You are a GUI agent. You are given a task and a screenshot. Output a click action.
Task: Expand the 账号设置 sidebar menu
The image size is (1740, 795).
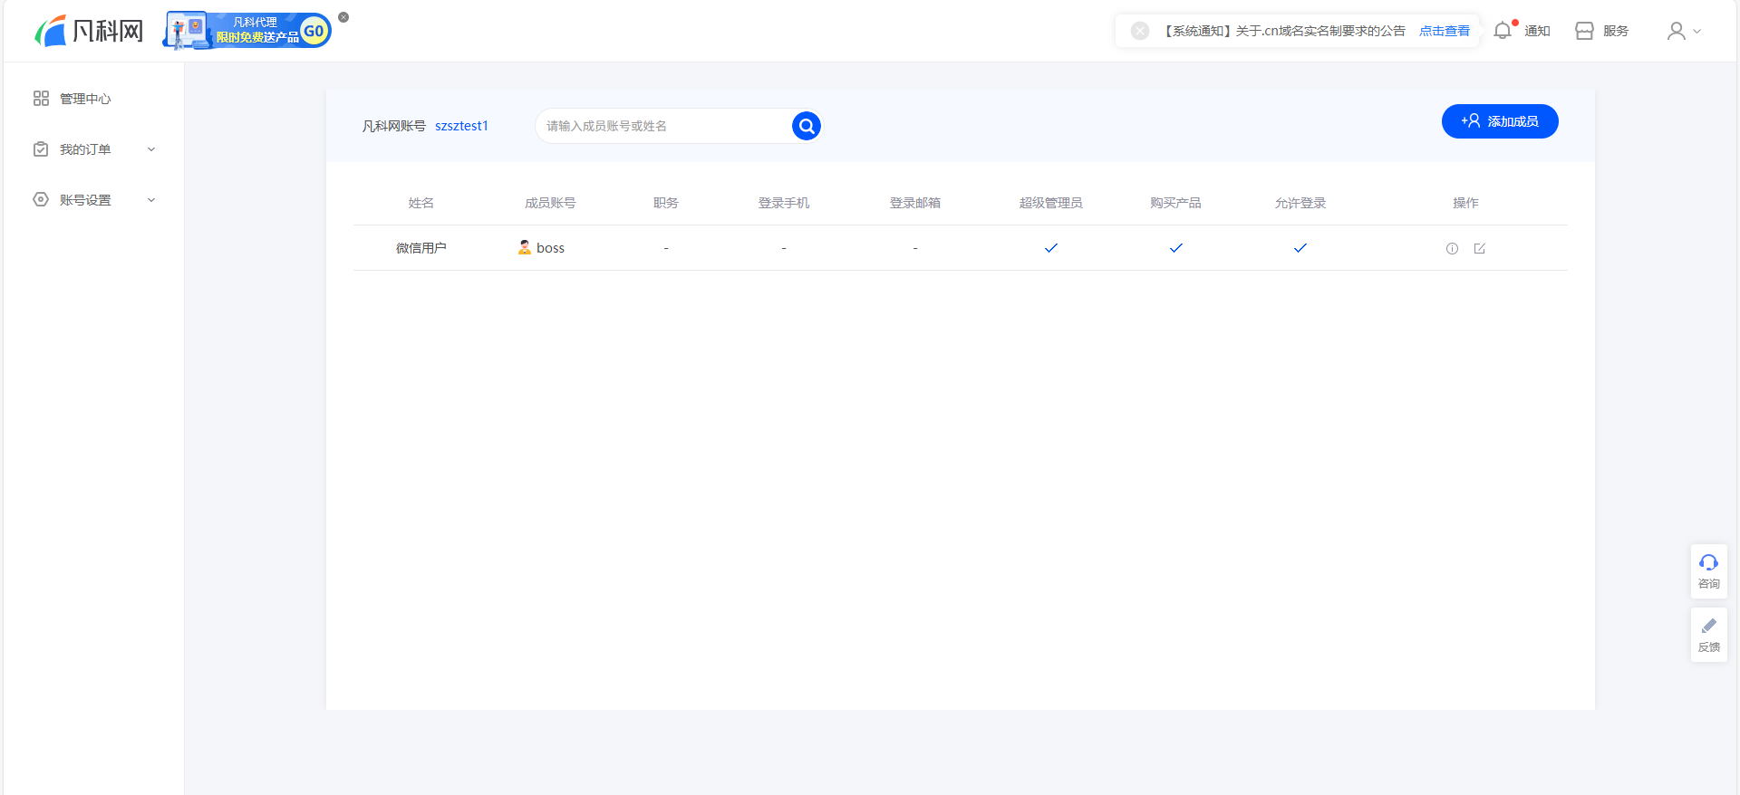[93, 200]
